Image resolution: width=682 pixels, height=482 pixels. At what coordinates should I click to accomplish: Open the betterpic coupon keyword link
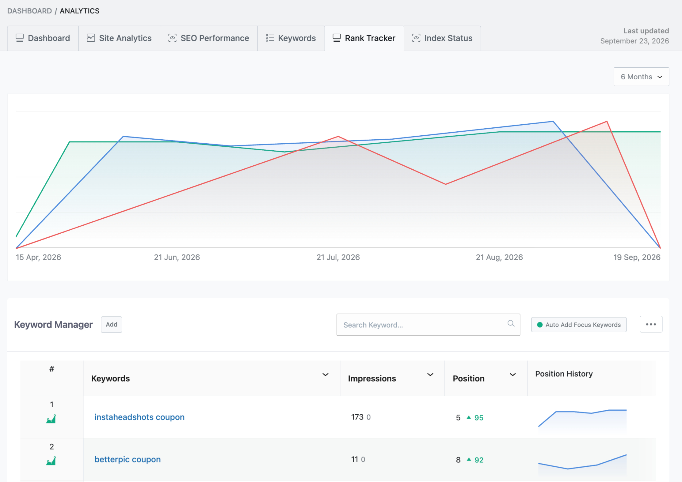tap(128, 459)
